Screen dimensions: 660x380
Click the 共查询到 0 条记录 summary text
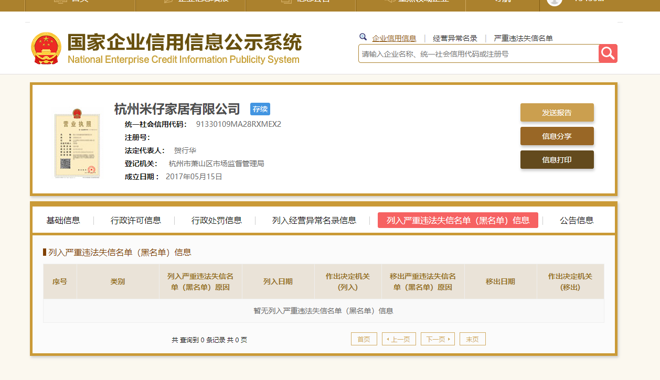point(209,340)
